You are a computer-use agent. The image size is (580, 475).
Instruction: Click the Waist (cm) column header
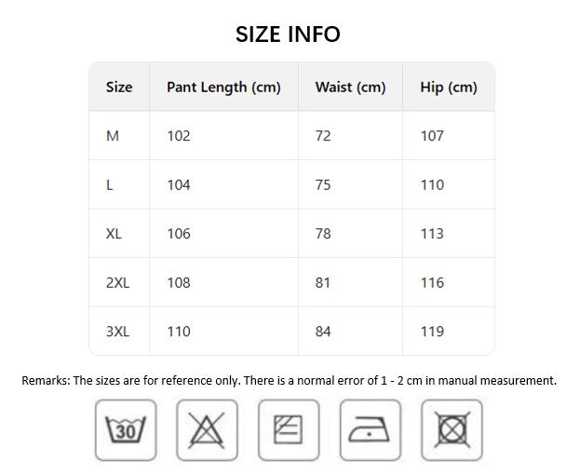[350, 88]
